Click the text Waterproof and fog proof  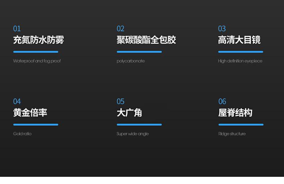click(x=37, y=61)
